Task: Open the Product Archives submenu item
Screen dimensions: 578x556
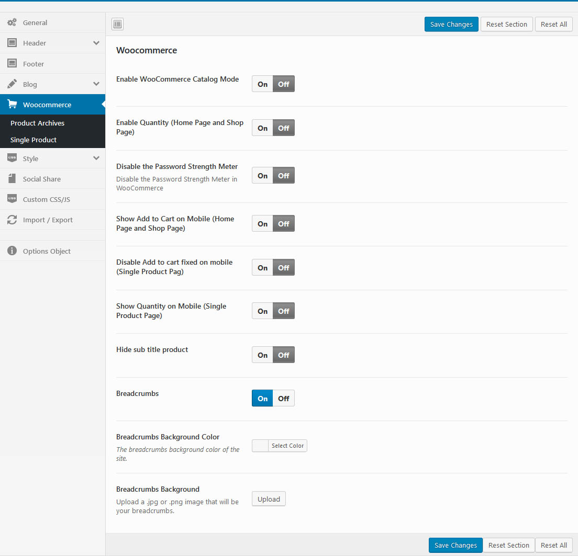Action: pos(38,123)
